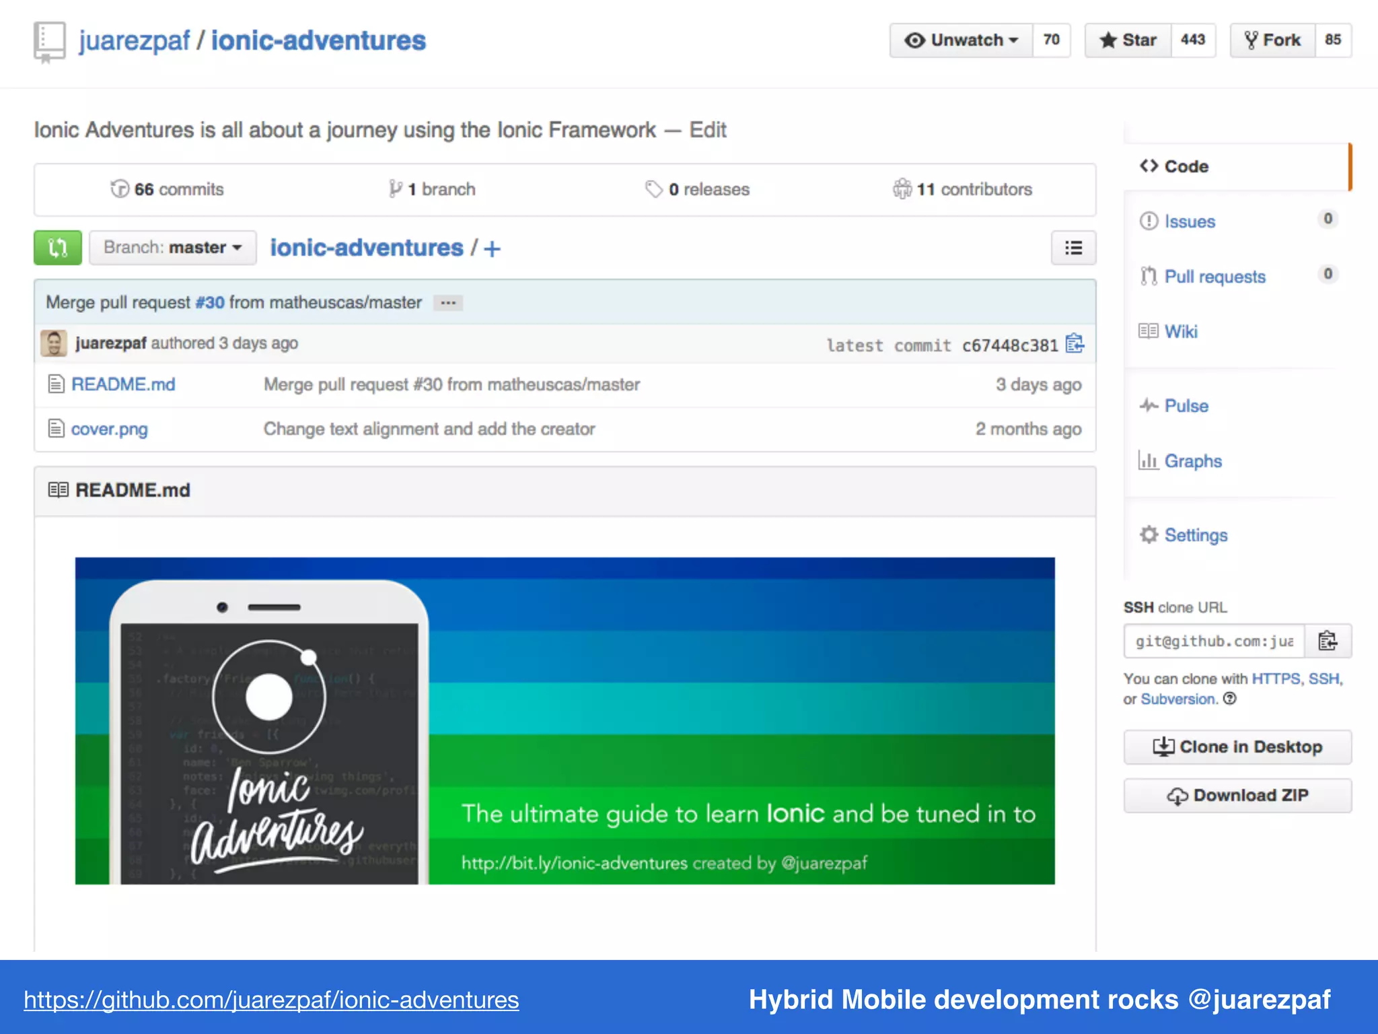Click juarezpaf avatar thumbnail
The height and width of the screenshot is (1034, 1378).
[x=54, y=343]
